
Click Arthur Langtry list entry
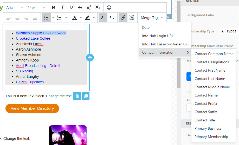point(27,77)
